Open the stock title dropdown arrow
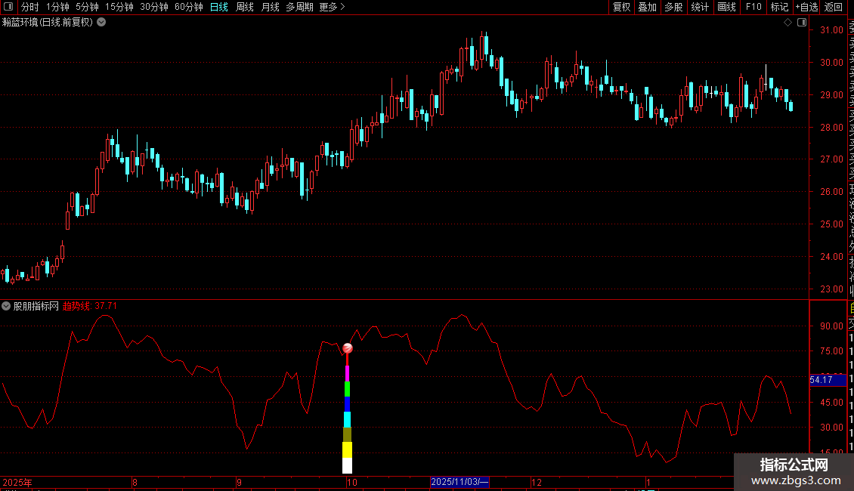Screen dimensions: 854x491 pos(101,23)
